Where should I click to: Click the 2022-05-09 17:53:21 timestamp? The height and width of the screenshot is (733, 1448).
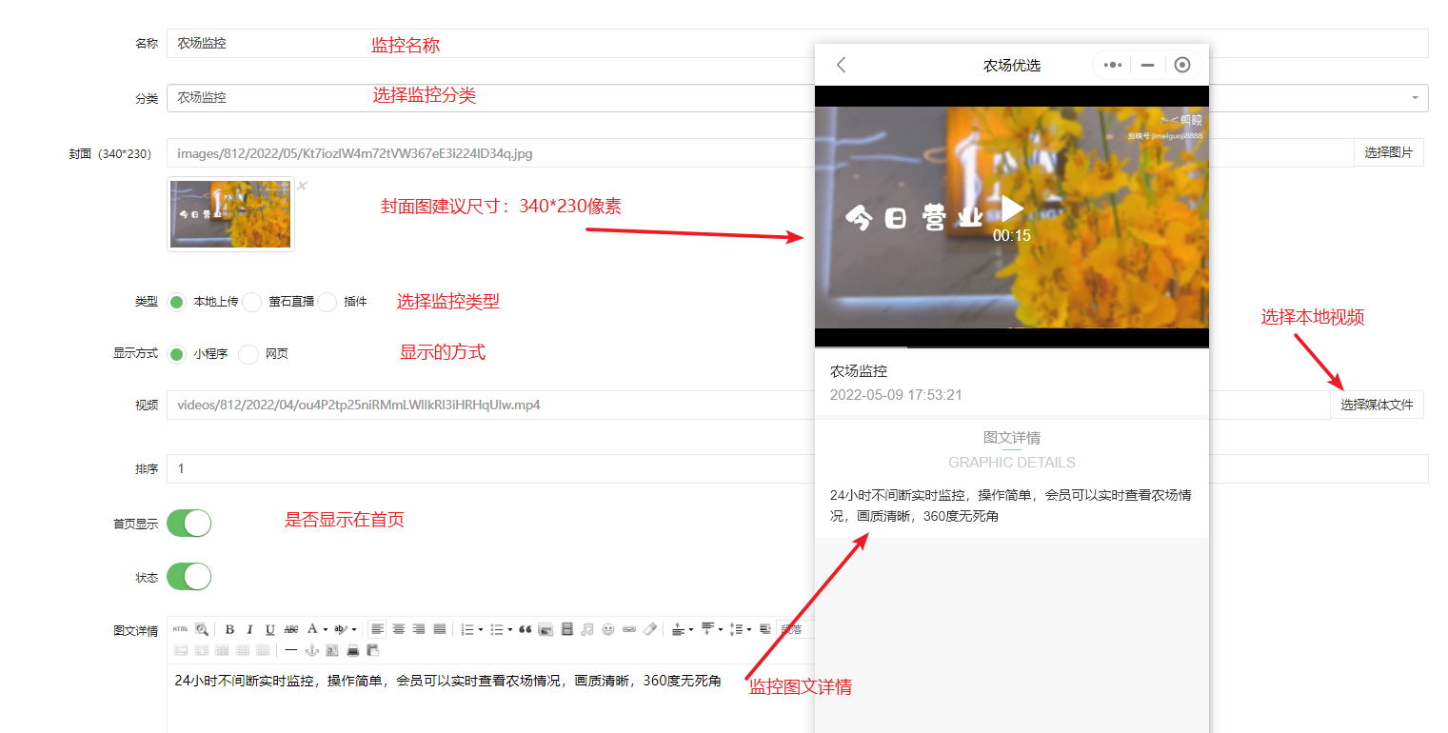point(896,394)
